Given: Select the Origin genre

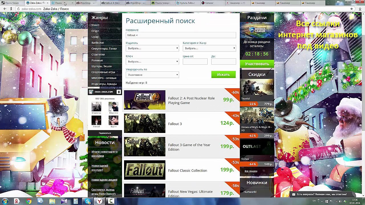Looking at the screenshot, I should [95, 31].
